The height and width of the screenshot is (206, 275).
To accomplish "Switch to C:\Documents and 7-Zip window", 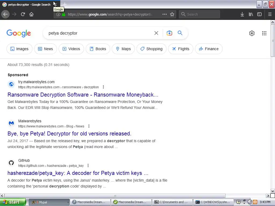I will [172, 202].
